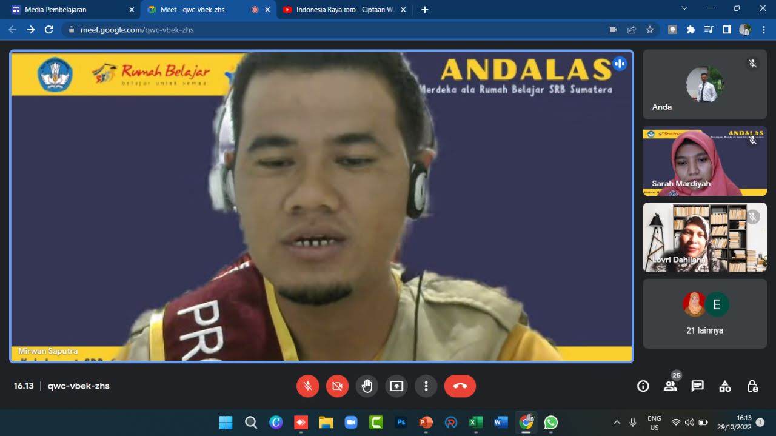Open Chrome three-dot menu
776x436 pixels.
[x=763, y=29]
